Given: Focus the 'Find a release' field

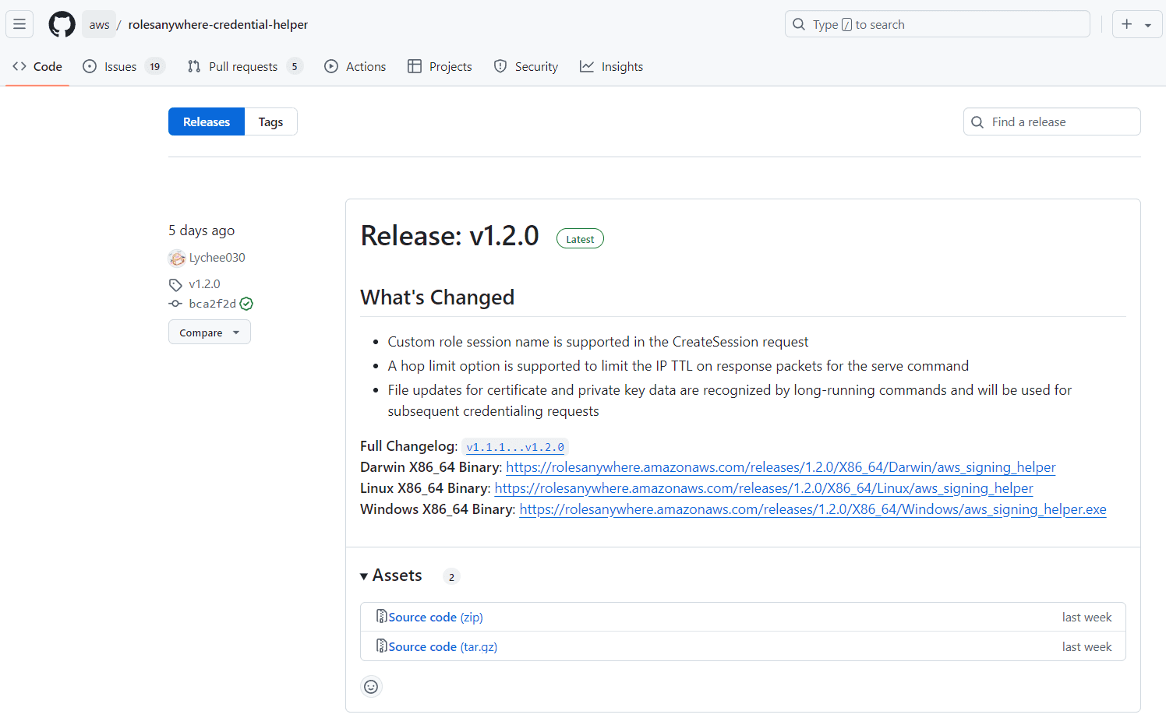Looking at the screenshot, I should [x=1052, y=121].
